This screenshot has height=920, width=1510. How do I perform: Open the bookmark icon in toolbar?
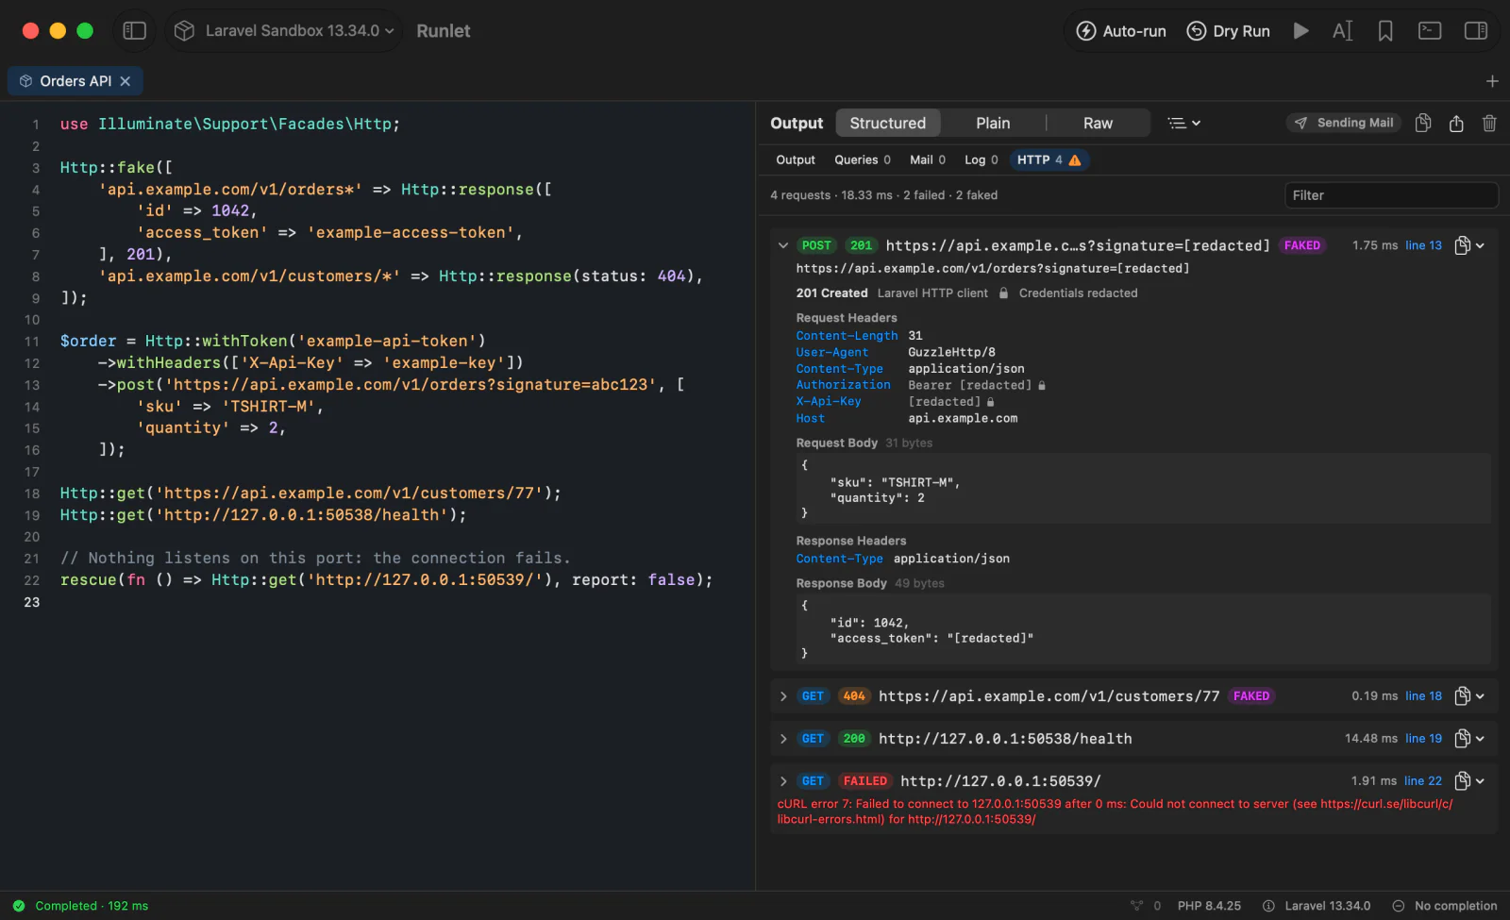pos(1385,31)
